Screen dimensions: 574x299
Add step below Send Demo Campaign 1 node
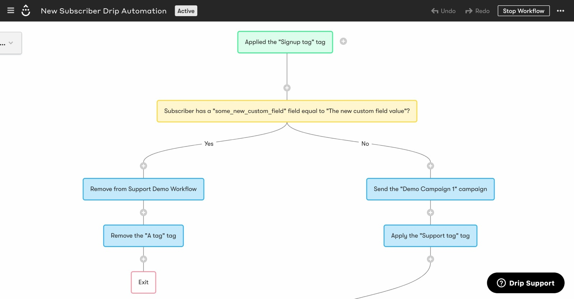pyautogui.click(x=430, y=212)
